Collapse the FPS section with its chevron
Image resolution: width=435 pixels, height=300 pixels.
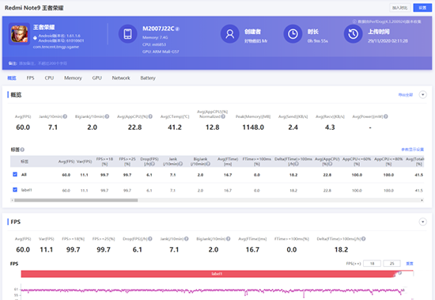[423, 222]
